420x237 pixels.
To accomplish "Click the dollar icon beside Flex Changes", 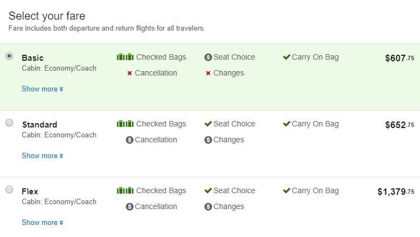I will (208, 206).
